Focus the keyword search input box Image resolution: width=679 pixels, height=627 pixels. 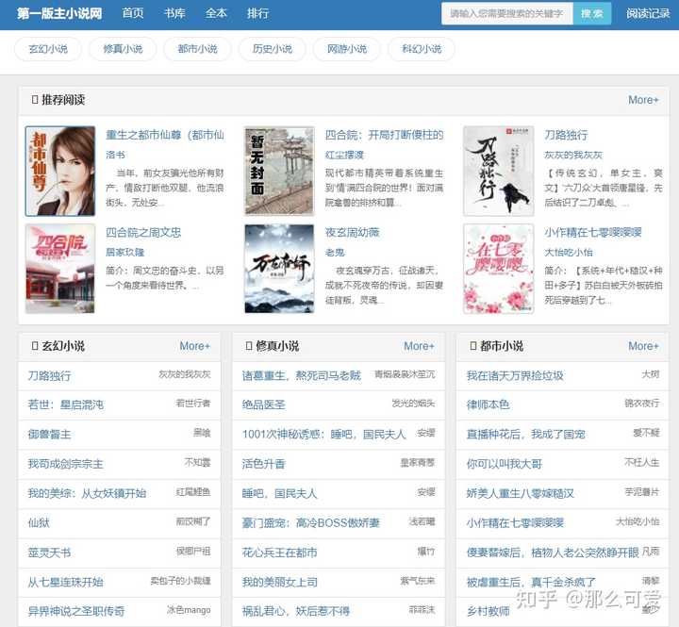point(506,13)
